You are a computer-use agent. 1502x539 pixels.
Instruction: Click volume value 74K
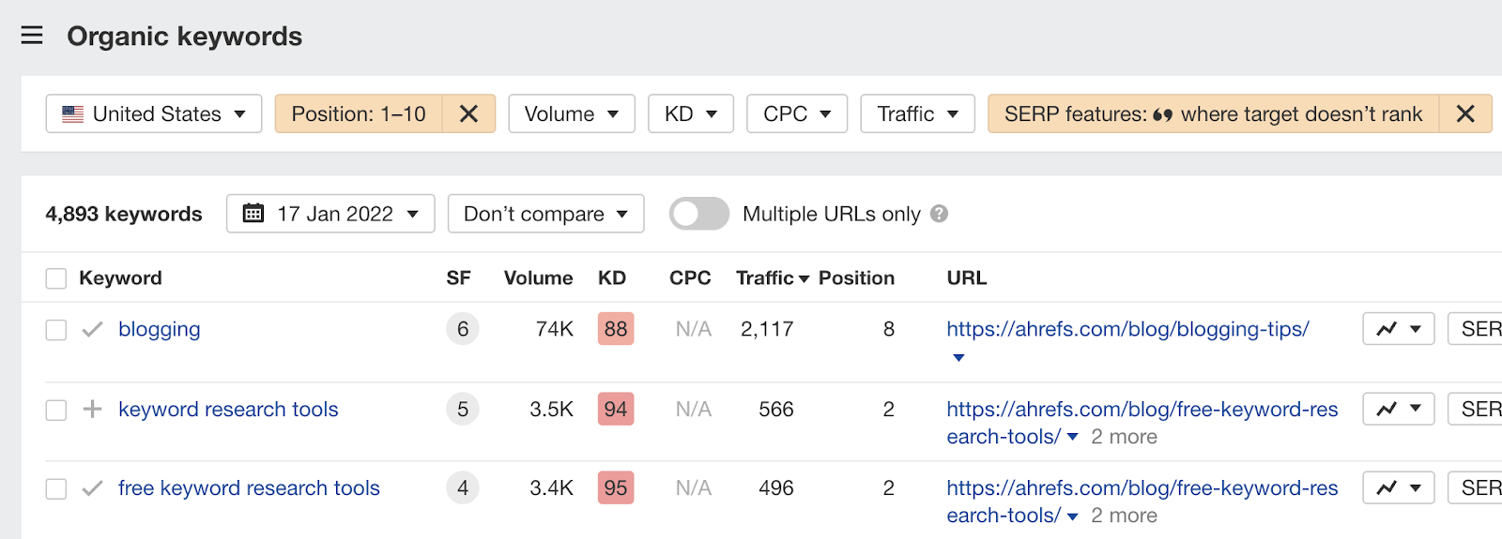555,329
